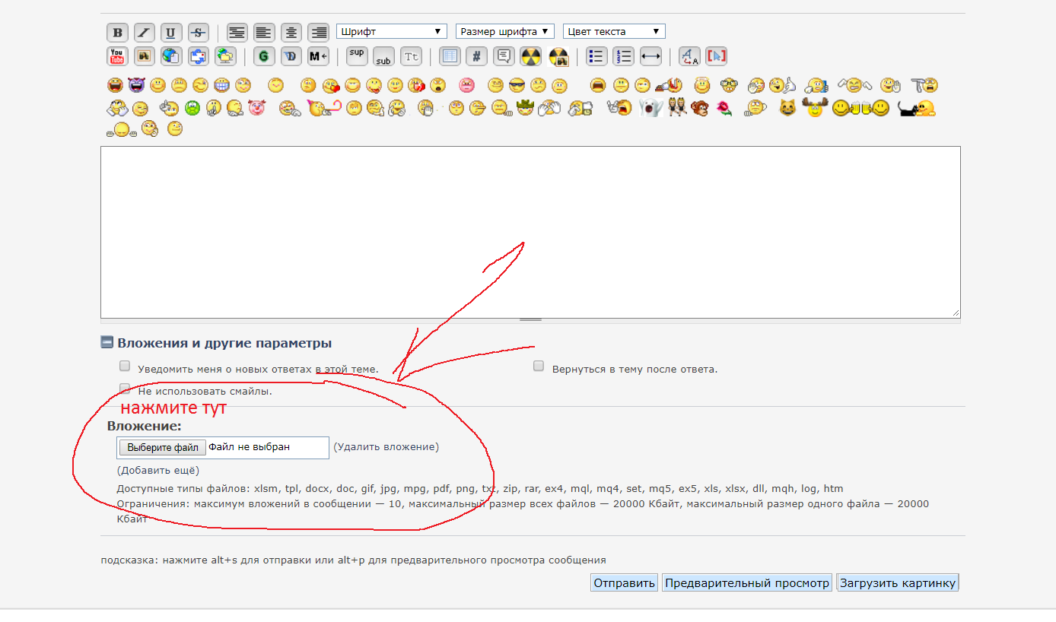
Task: Open the 'Шрифт' font dropdown
Action: point(391,31)
